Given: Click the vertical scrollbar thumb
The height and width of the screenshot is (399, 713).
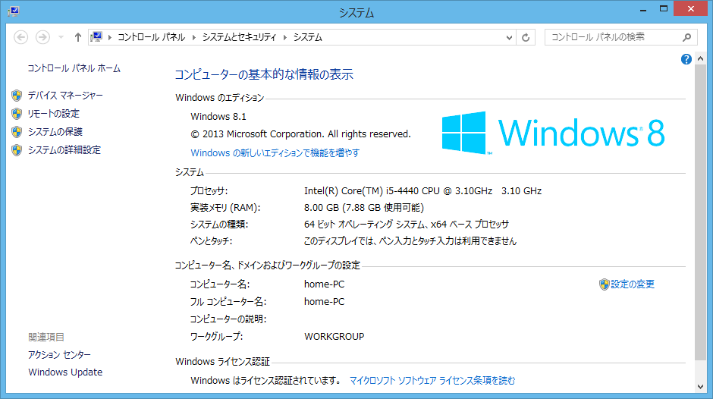Looking at the screenshot, I should click(700, 212).
